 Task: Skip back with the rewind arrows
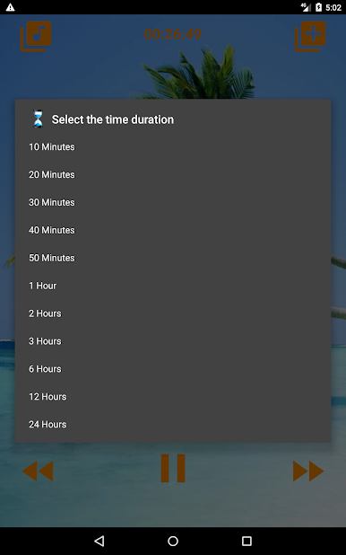click(x=38, y=471)
